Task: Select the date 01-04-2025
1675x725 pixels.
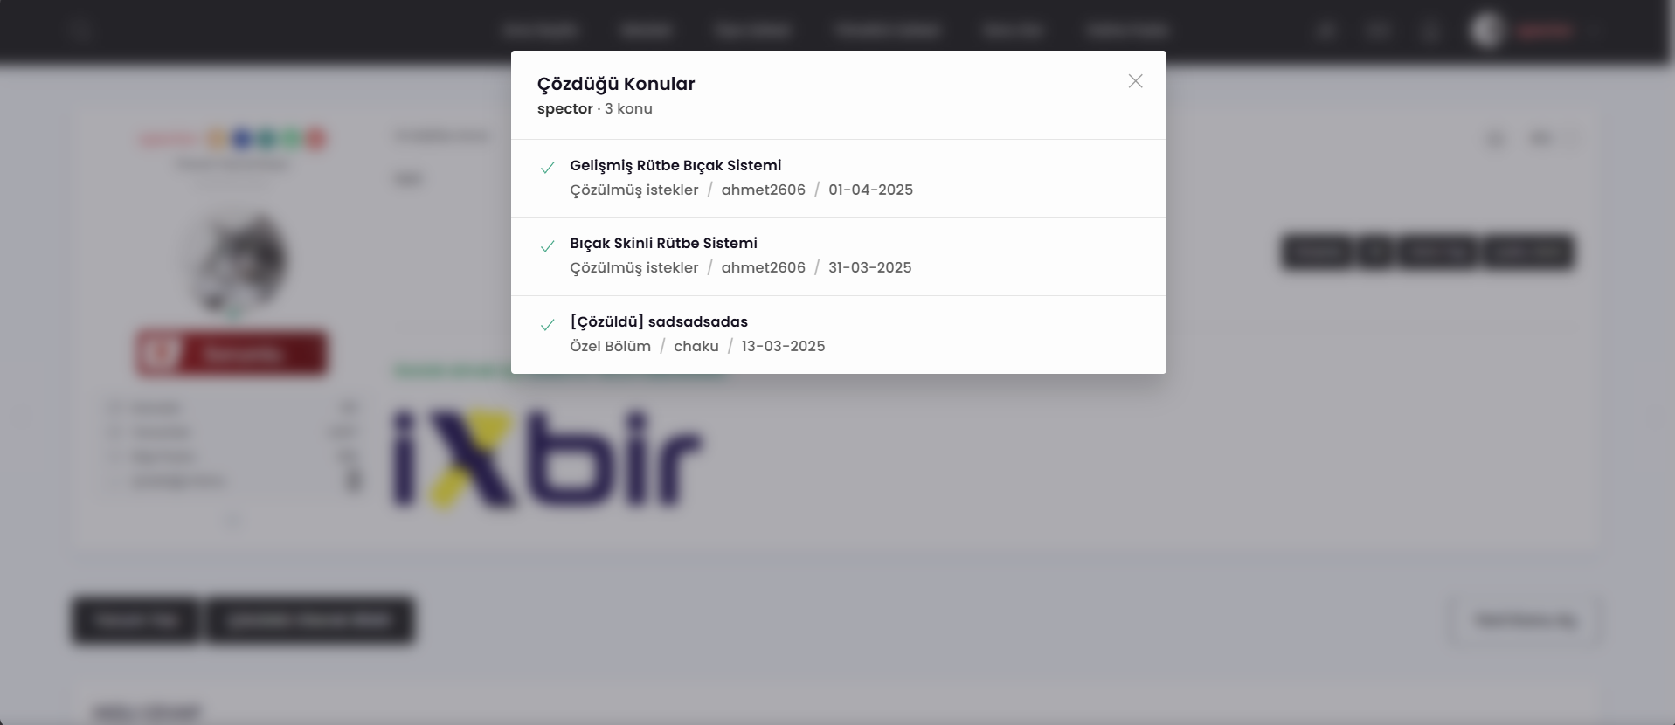Action: tap(870, 190)
